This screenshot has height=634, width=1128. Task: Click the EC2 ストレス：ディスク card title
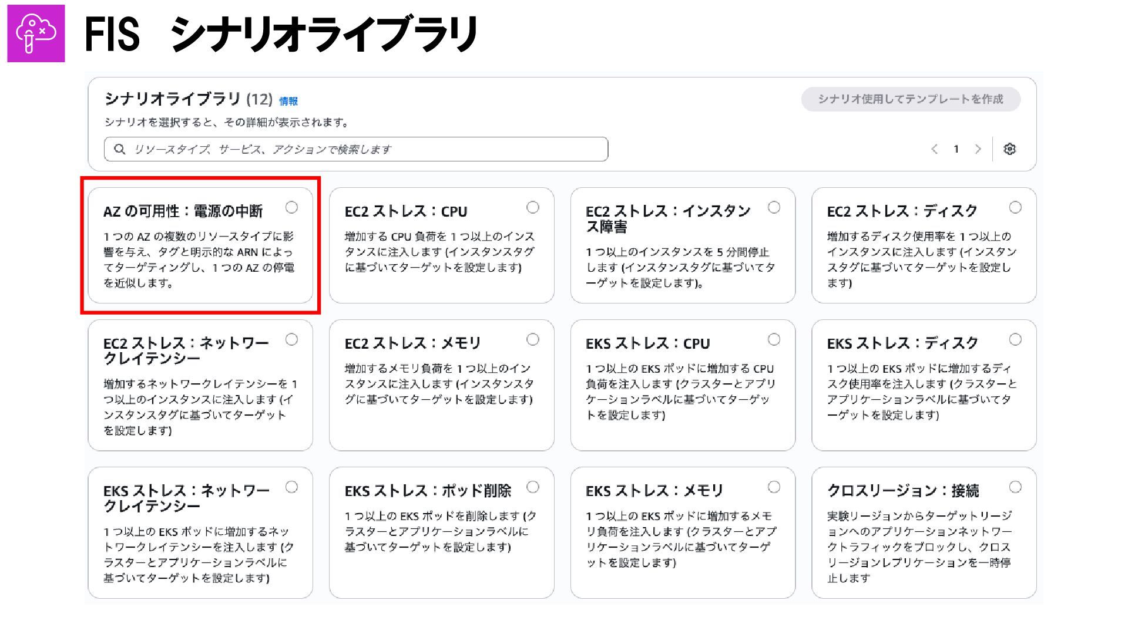click(x=902, y=211)
